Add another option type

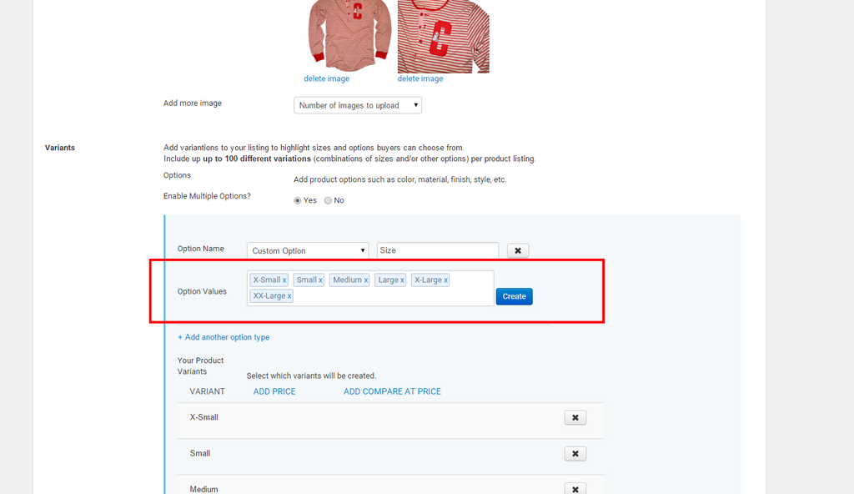click(x=224, y=336)
